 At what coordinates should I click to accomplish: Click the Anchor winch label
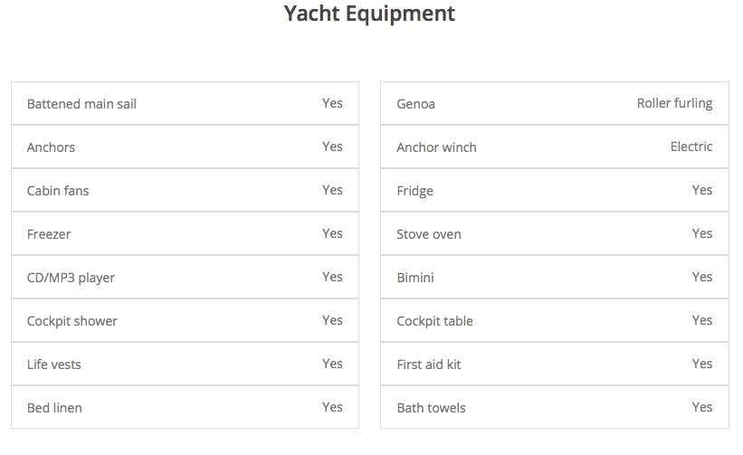[436, 147]
